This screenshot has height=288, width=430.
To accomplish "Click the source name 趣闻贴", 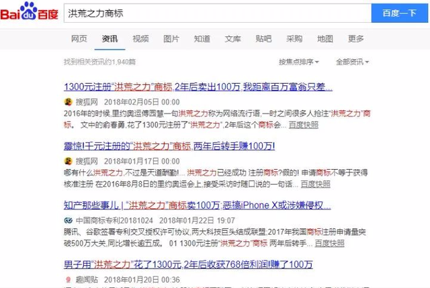I will coord(87,279).
